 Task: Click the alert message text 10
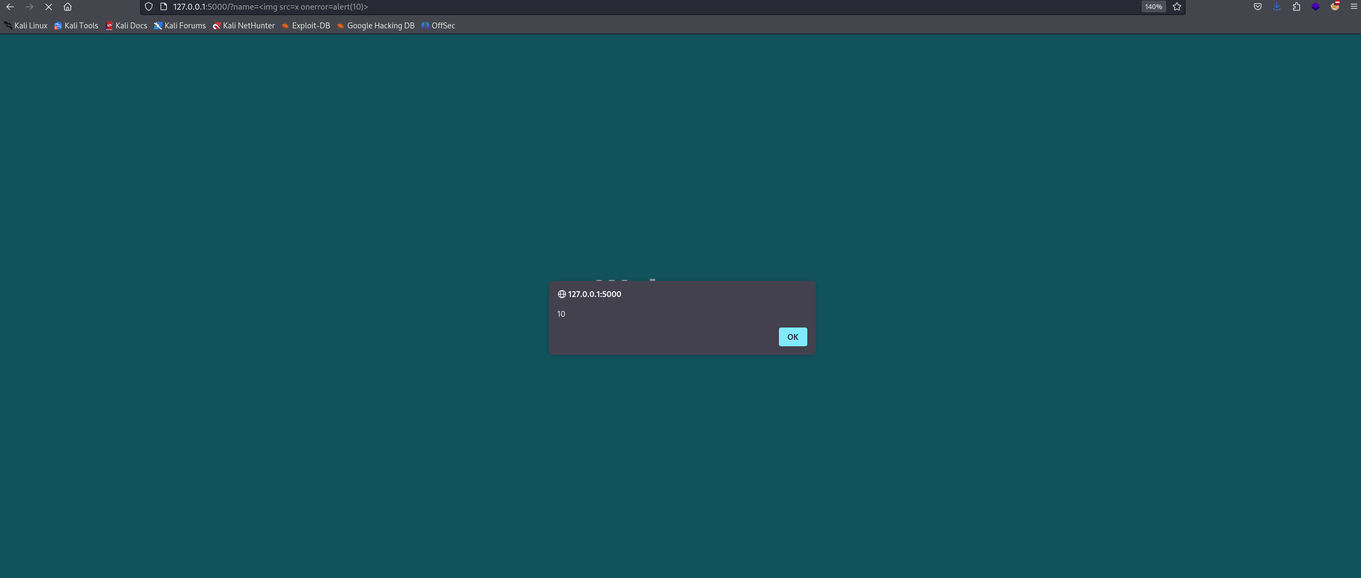(561, 314)
